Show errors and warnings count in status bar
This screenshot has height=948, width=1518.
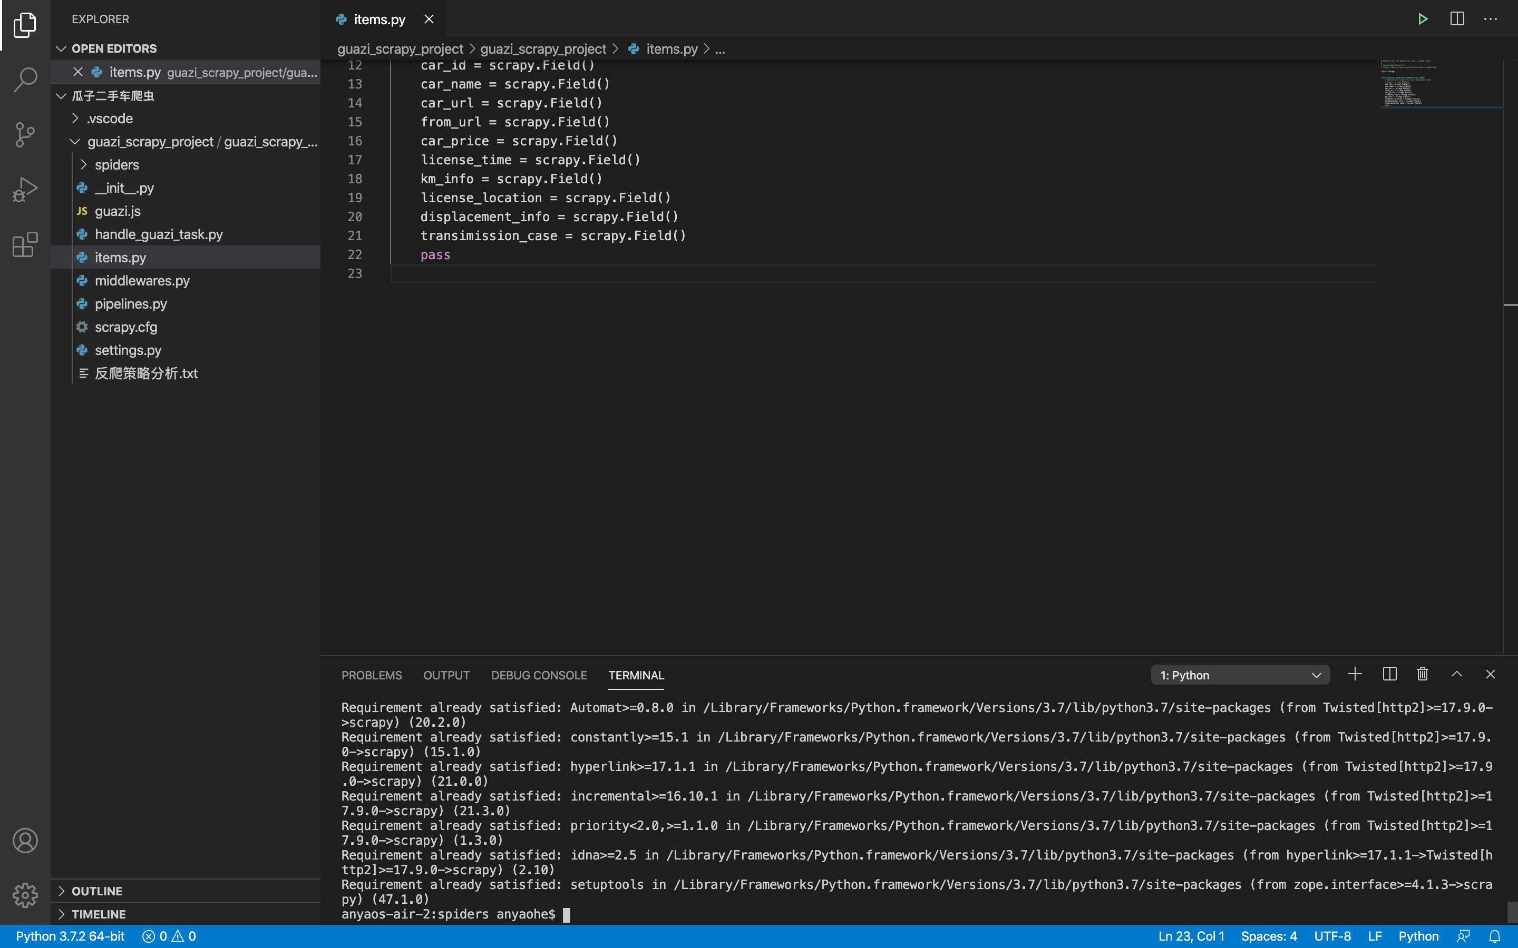click(x=169, y=936)
